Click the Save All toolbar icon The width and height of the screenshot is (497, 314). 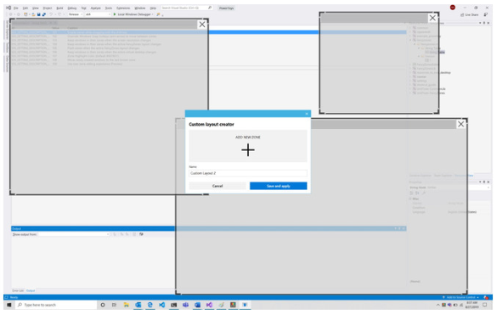[43, 14]
